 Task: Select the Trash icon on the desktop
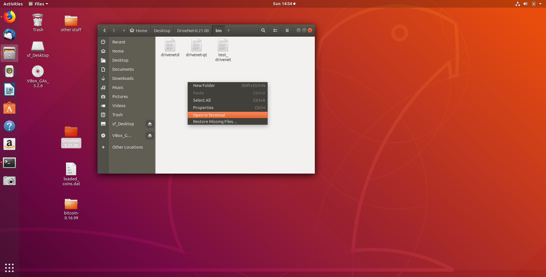(38, 23)
